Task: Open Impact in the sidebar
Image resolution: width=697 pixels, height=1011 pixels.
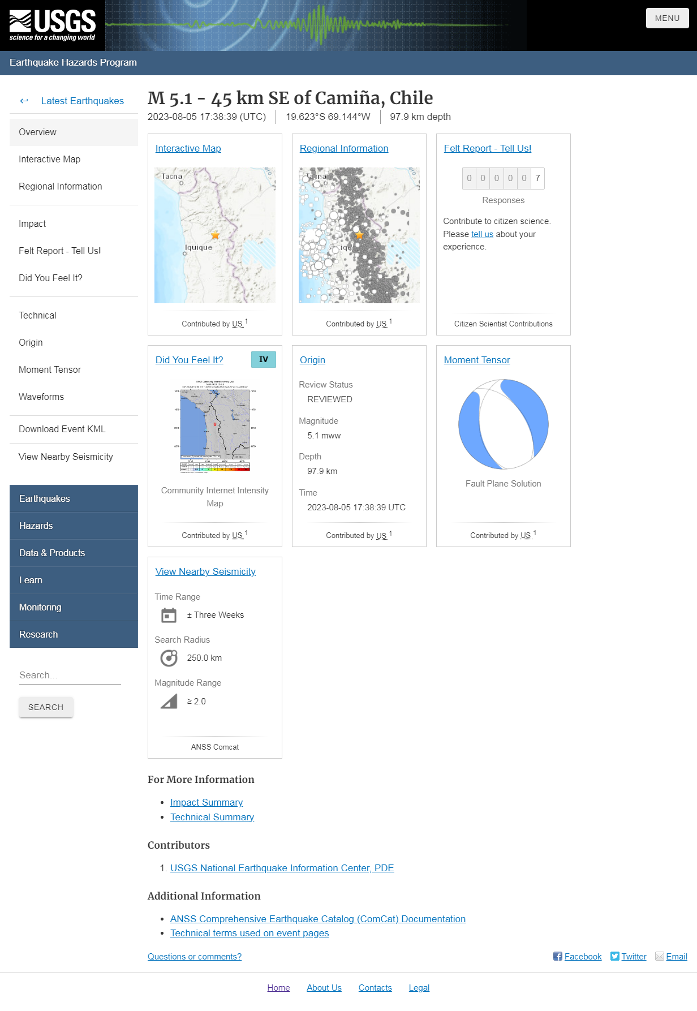Action: click(74, 223)
